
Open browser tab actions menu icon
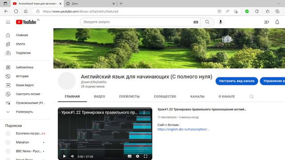click(5, 4)
